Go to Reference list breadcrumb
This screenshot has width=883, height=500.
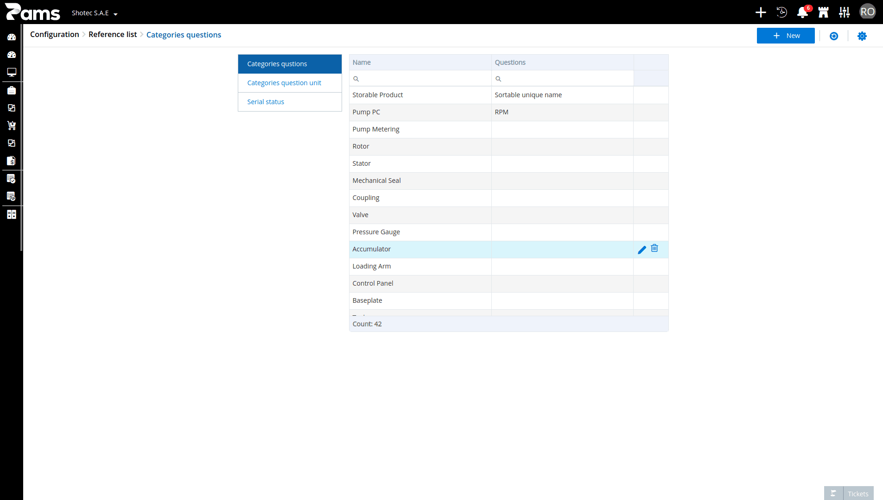113,35
